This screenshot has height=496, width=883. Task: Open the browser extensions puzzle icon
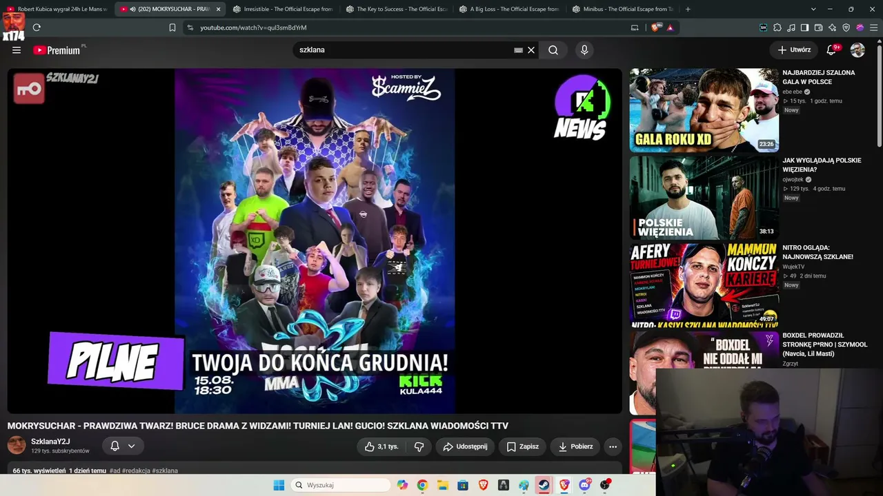tap(777, 28)
